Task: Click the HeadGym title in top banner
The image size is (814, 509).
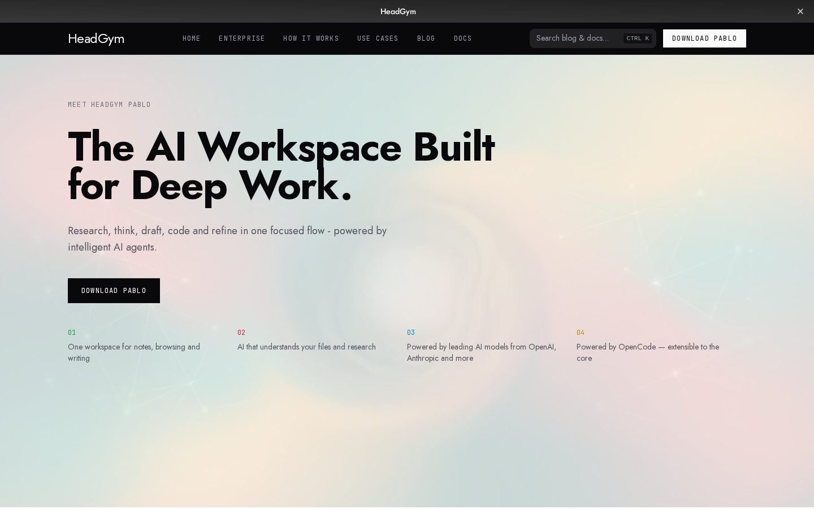Action: pyautogui.click(x=398, y=11)
